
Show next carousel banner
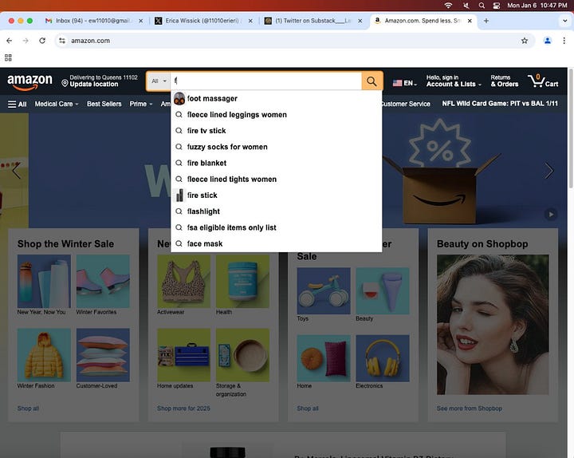tap(549, 171)
